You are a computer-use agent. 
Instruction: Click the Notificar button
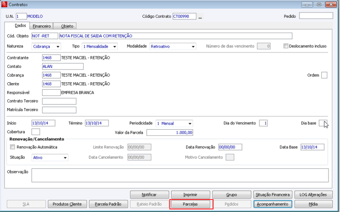click(x=149, y=195)
